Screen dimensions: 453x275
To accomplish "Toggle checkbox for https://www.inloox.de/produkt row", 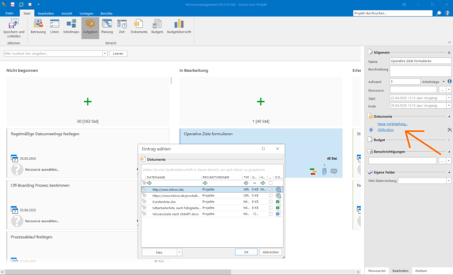I will coord(270,196).
